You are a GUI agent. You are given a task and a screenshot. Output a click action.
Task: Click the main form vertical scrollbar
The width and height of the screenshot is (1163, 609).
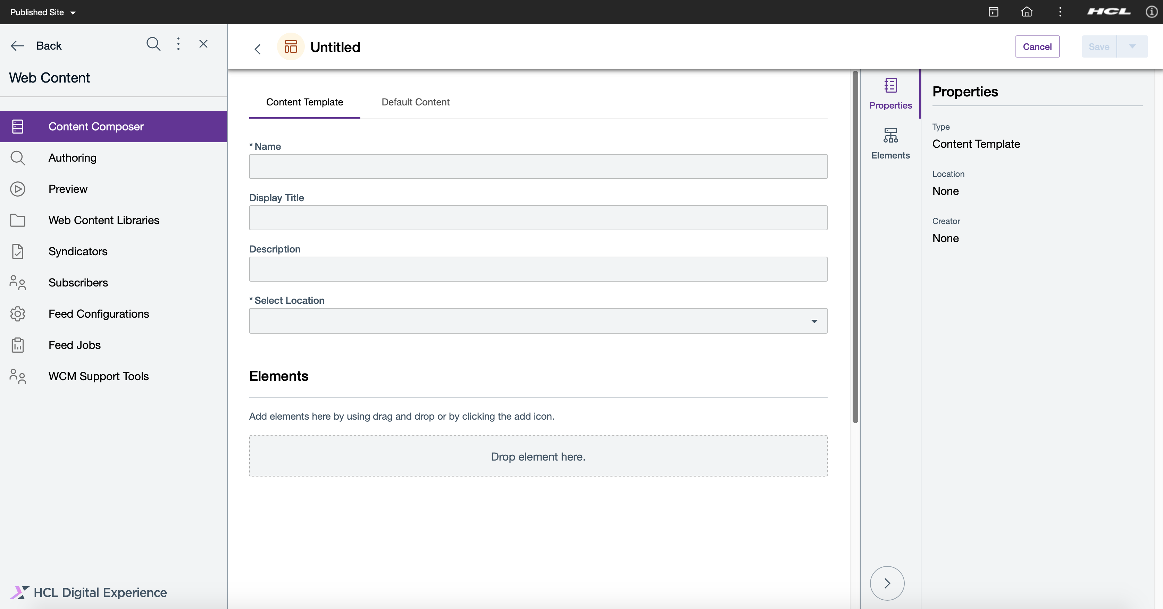[x=855, y=247]
